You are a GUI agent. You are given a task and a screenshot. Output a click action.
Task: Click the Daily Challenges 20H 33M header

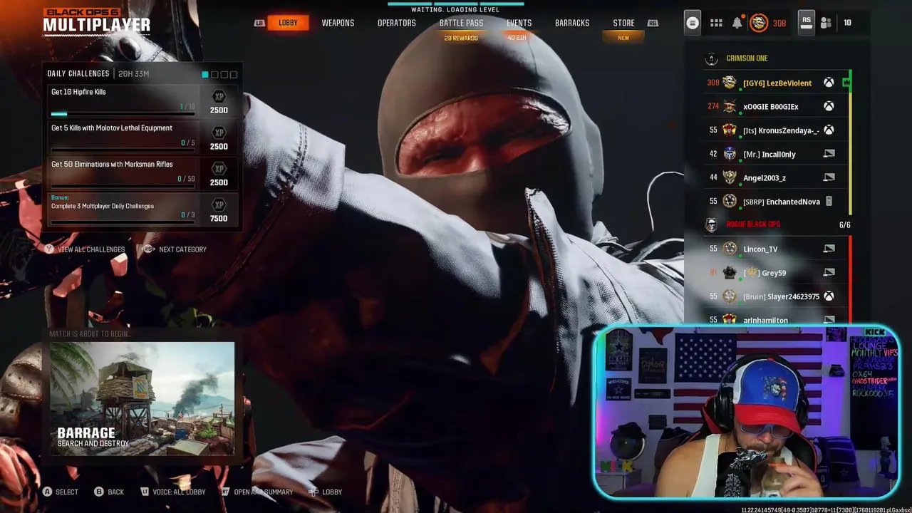[98, 74]
